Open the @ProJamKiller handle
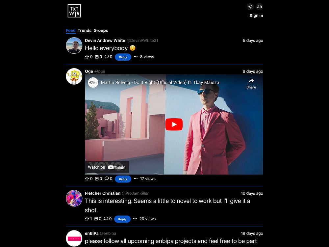Image resolution: width=329 pixels, height=247 pixels. (135, 193)
